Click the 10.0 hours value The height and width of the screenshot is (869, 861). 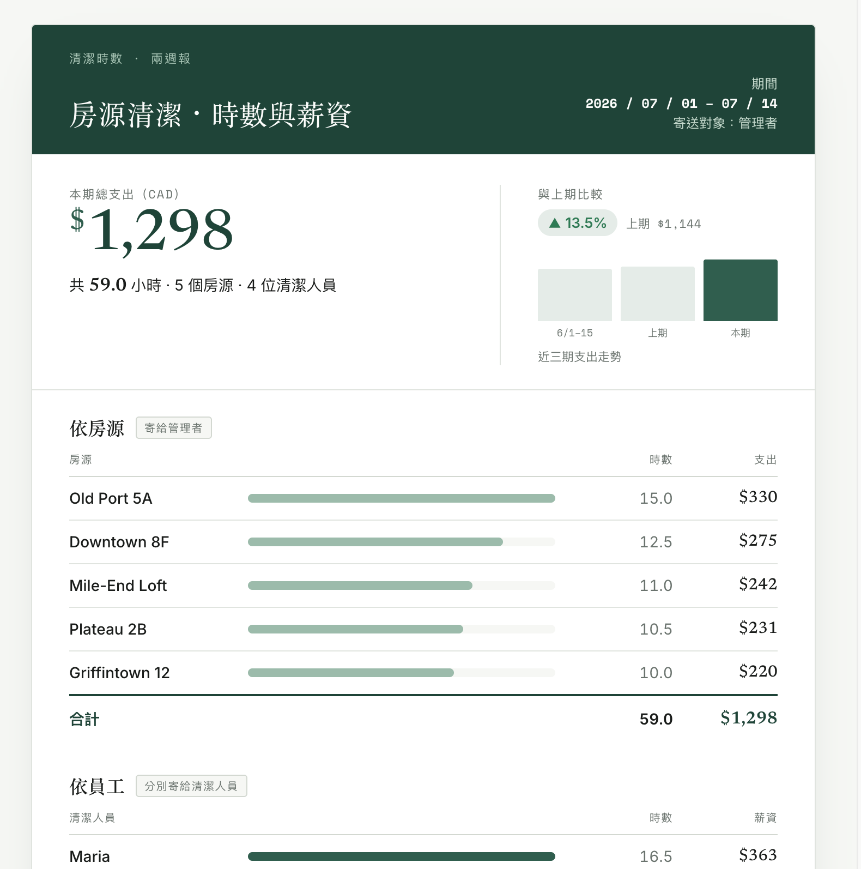click(656, 673)
